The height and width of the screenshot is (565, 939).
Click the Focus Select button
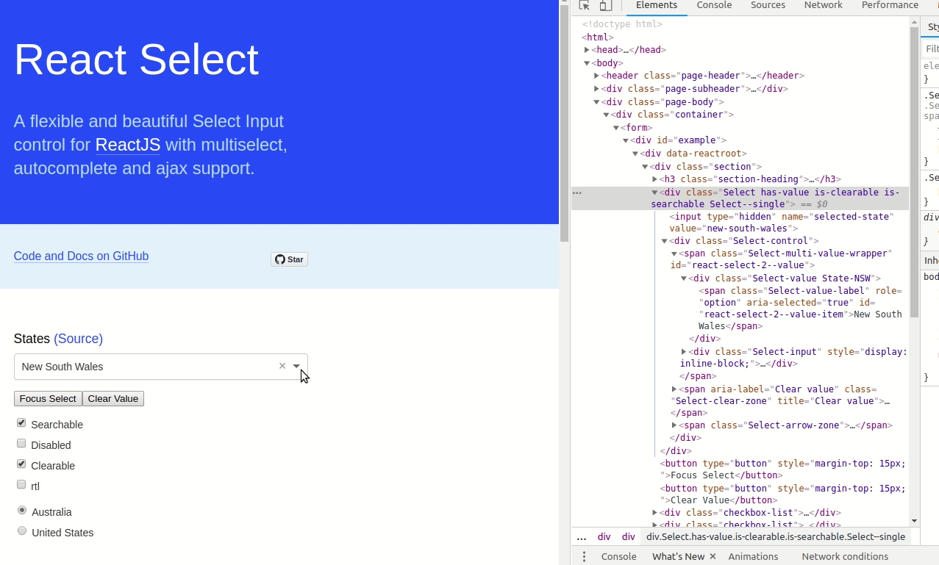pos(48,398)
